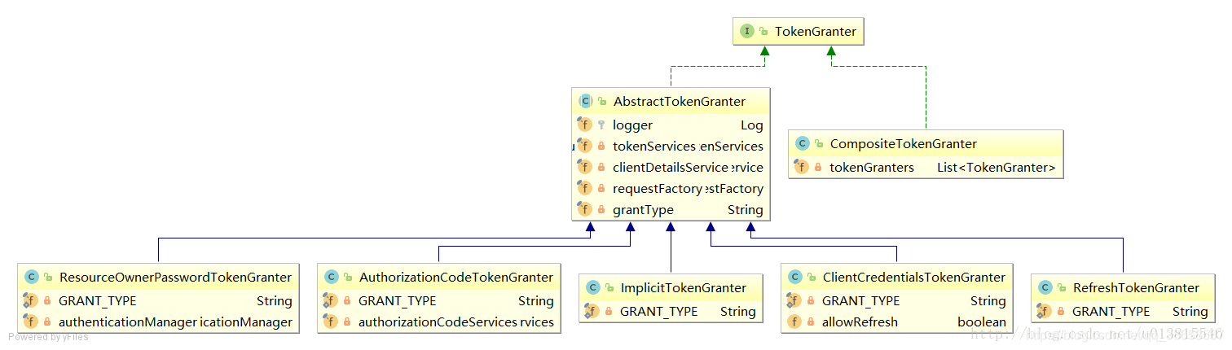Select the ResourceOwnerPasswordTokenGranter class title
The image size is (1232, 350).
[175, 278]
